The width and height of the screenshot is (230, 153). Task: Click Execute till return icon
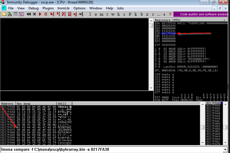pyautogui.click(x=75, y=14)
